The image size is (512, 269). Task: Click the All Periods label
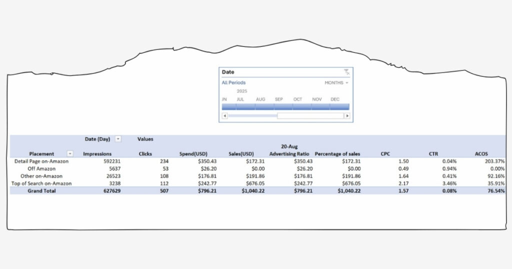pos(233,82)
